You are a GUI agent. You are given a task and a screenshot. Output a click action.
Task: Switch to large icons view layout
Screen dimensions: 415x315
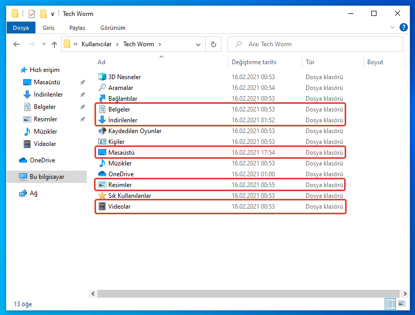pos(401,304)
